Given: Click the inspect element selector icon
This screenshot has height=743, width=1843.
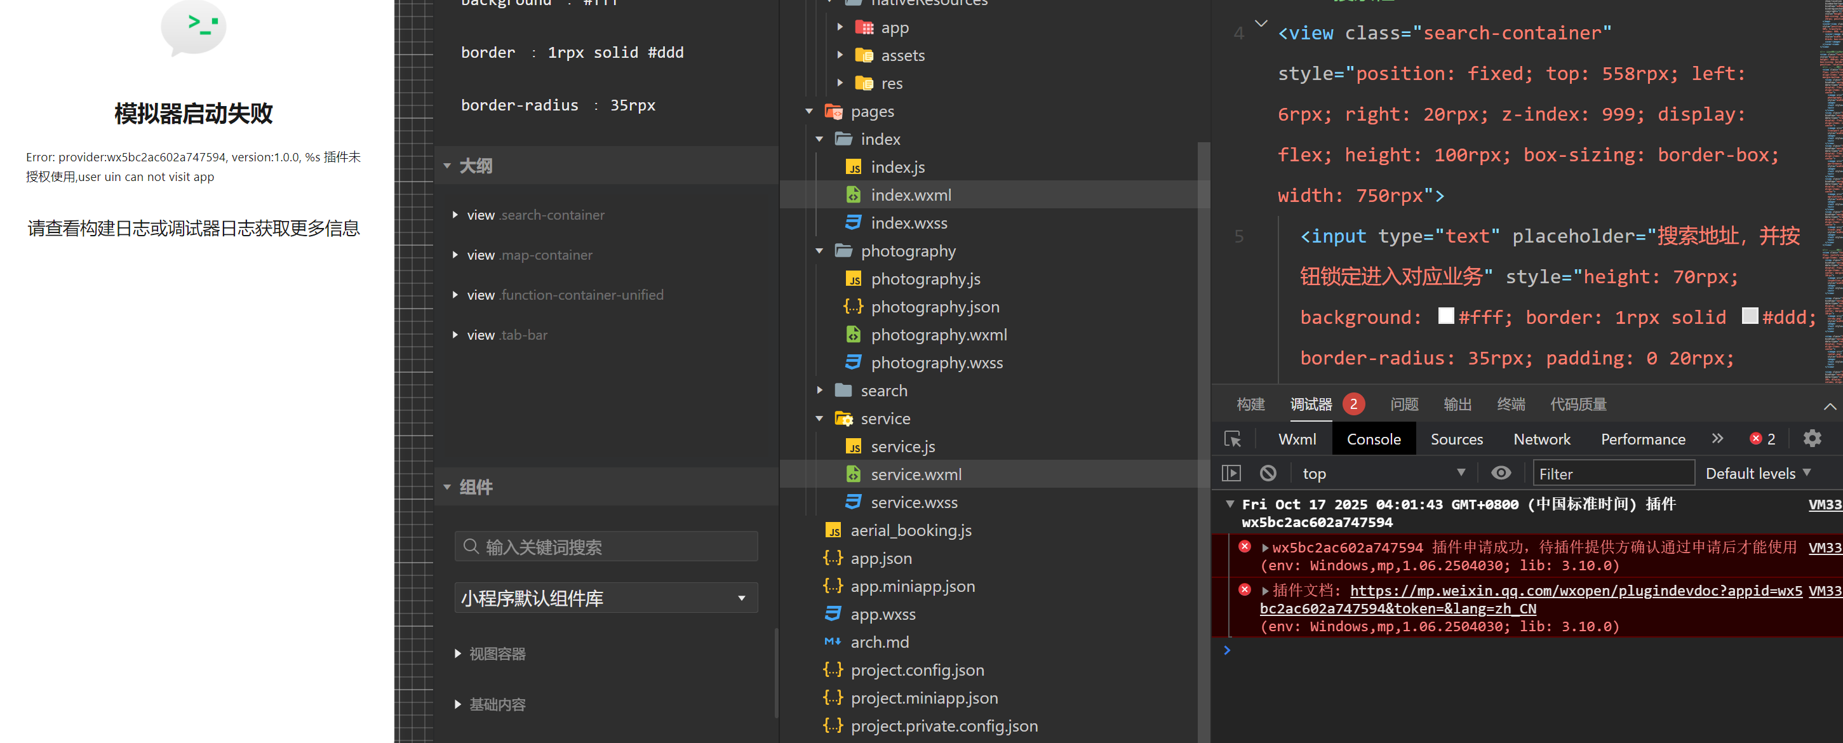Looking at the screenshot, I should [1232, 439].
